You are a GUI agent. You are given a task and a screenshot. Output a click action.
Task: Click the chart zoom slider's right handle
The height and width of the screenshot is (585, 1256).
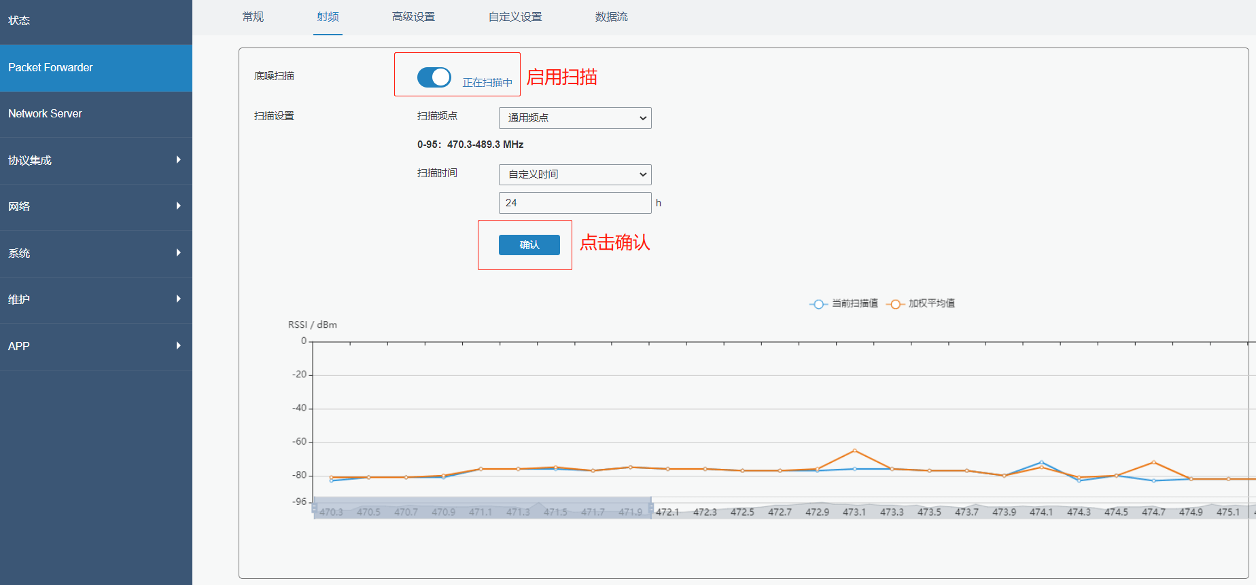click(651, 508)
